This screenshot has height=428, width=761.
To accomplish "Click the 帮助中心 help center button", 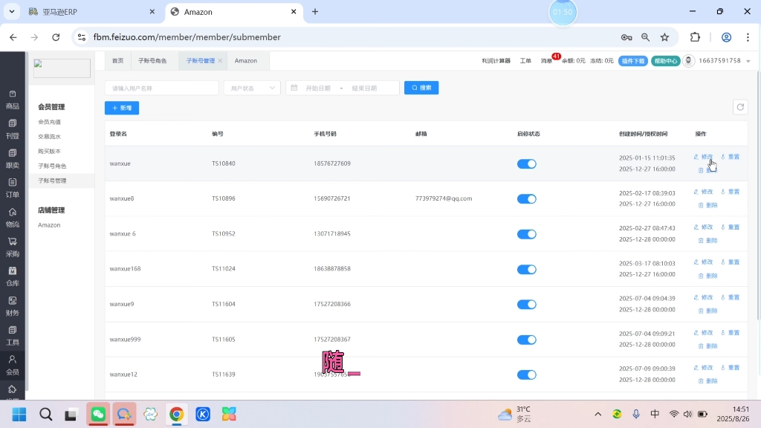I will (665, 61).
